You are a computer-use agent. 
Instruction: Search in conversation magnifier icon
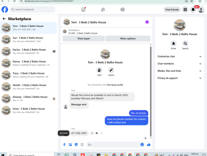[x=185, y=43]
